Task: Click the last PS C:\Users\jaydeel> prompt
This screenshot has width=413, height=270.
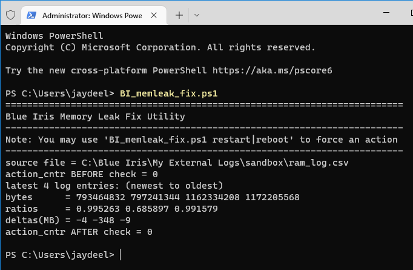Action: click(x=60, y=255)
